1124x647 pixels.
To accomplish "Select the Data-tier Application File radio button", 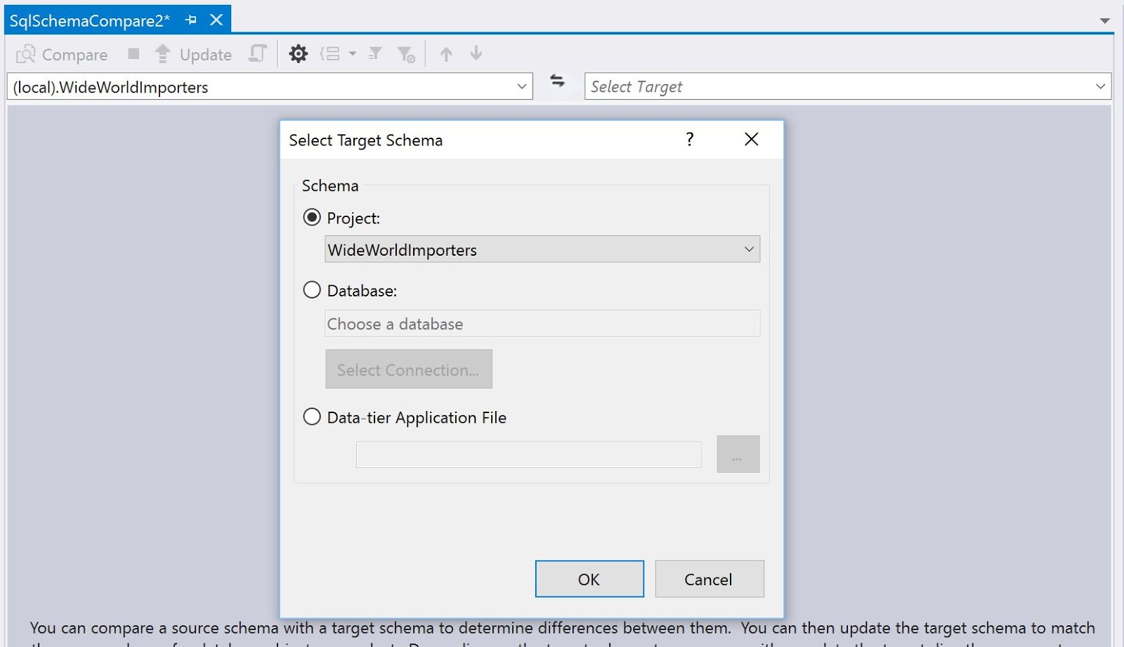I will (x=312, y=417).
